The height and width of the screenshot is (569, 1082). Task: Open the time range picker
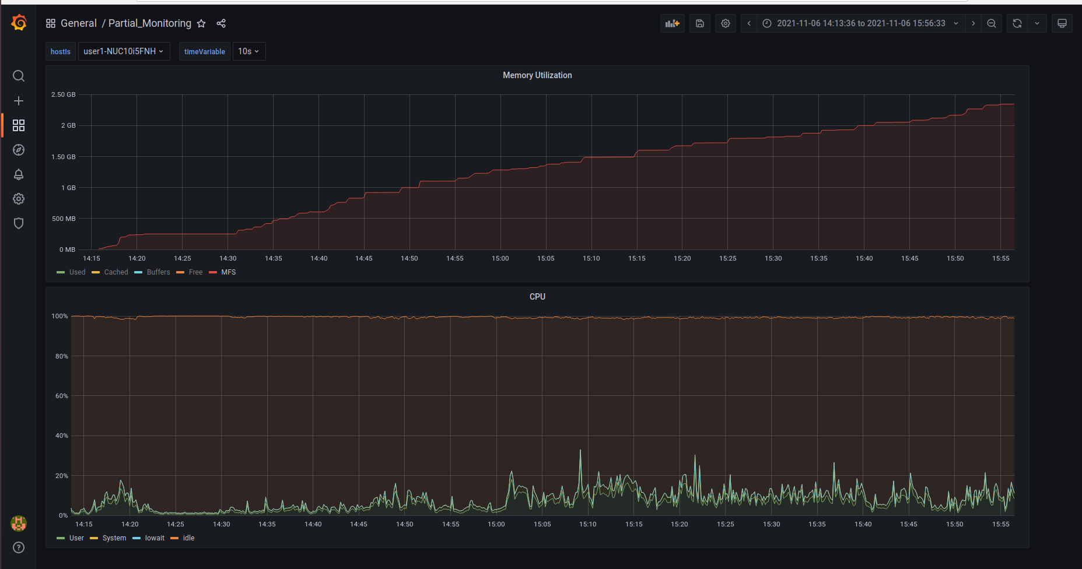860,23
